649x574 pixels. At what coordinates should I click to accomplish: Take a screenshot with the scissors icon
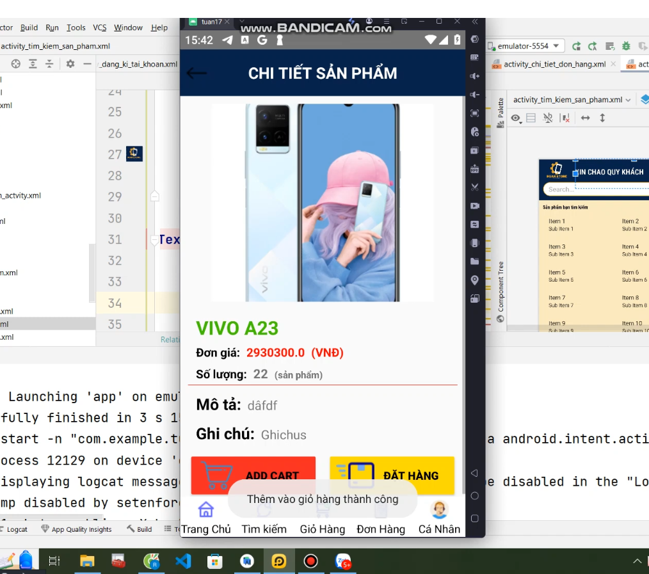[475, 187]
